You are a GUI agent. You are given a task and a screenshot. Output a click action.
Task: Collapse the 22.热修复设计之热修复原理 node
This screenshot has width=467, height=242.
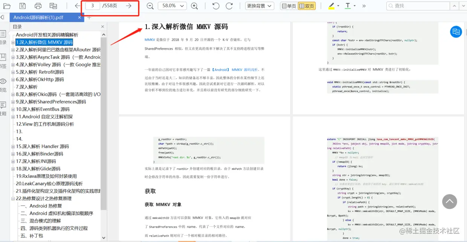point(13,199)
